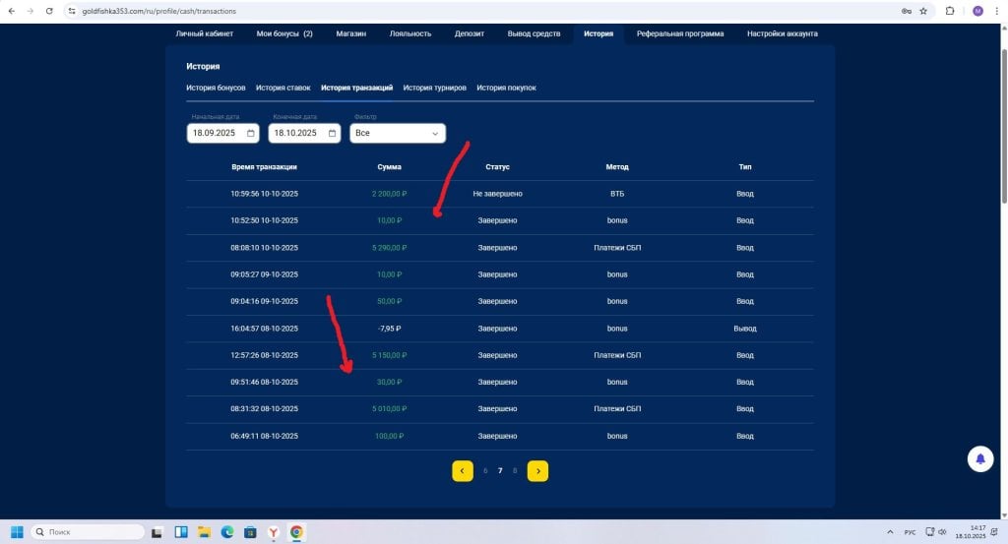Click the -7,95 ₽ amount cell
The width and height of the screenshot is (1008, 544).
click(x=390, y=329)
